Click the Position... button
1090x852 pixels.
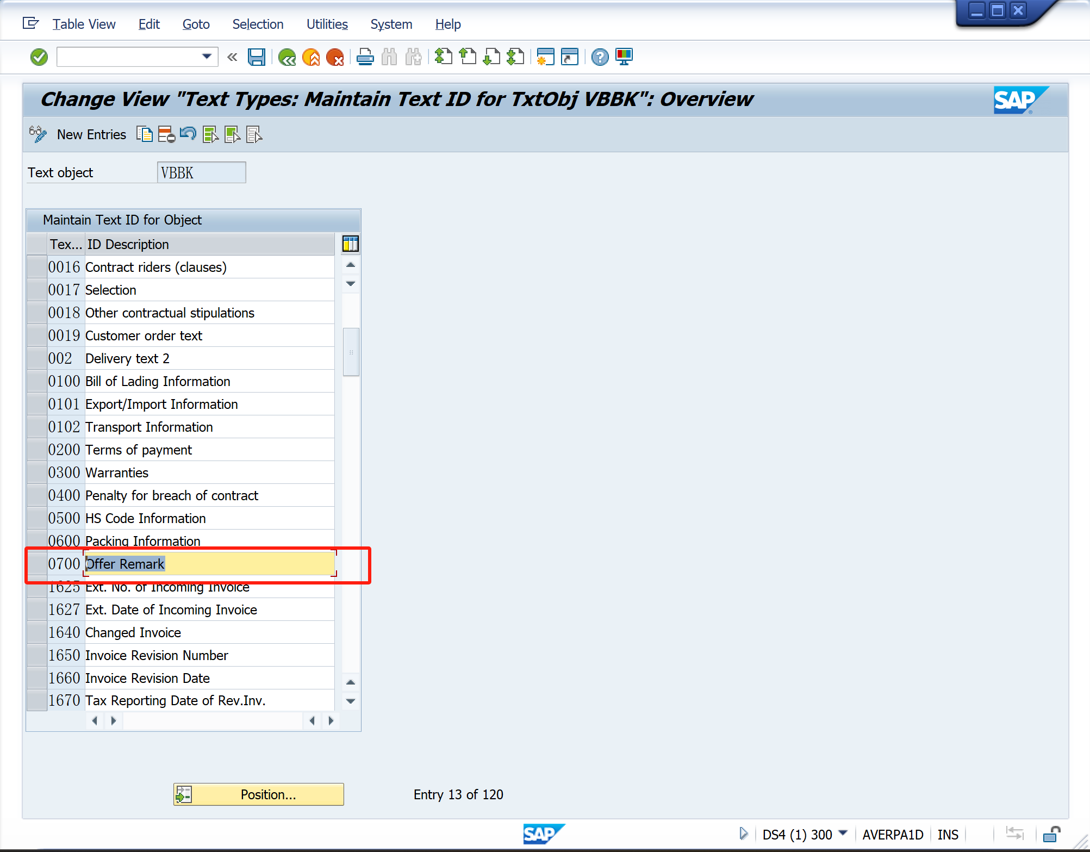259,794
